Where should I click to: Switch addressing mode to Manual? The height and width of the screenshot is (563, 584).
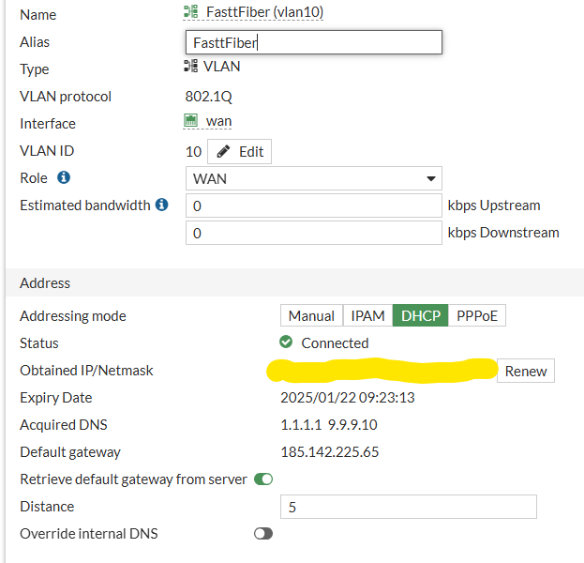tap(311, 316)
